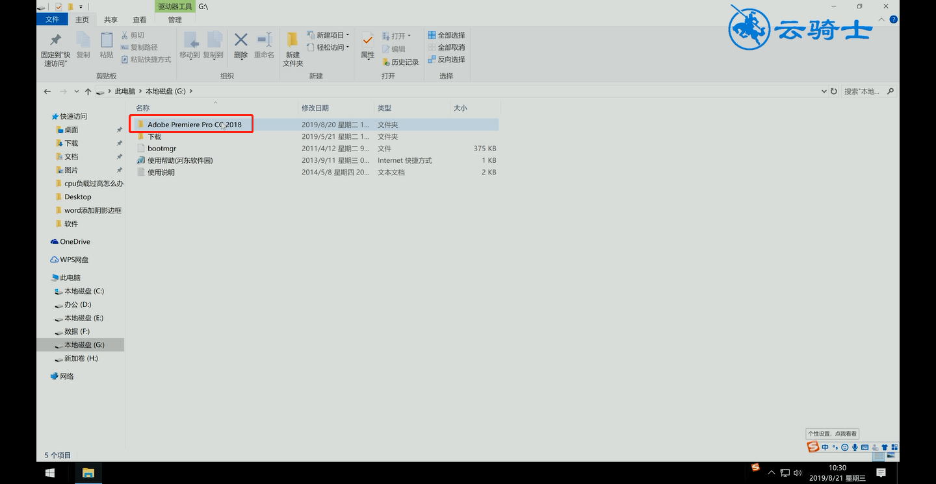Sort by the Name (名称) column header
The height and width of the screenshot is (484, 936).
tap(142, 108)
